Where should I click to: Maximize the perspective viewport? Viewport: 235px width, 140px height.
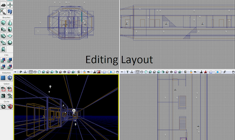pyautogui.click(x=117, y=72)
